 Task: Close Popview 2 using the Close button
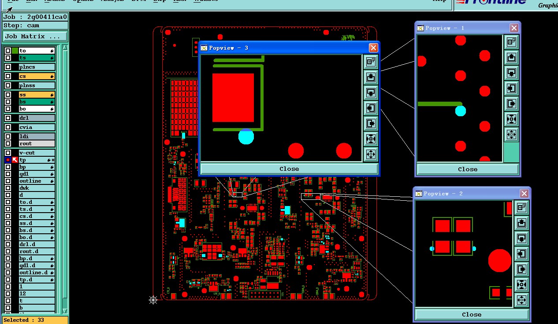click(472, 314)
